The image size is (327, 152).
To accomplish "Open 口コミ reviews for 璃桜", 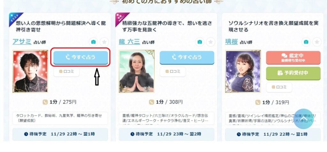I will 279,87.
